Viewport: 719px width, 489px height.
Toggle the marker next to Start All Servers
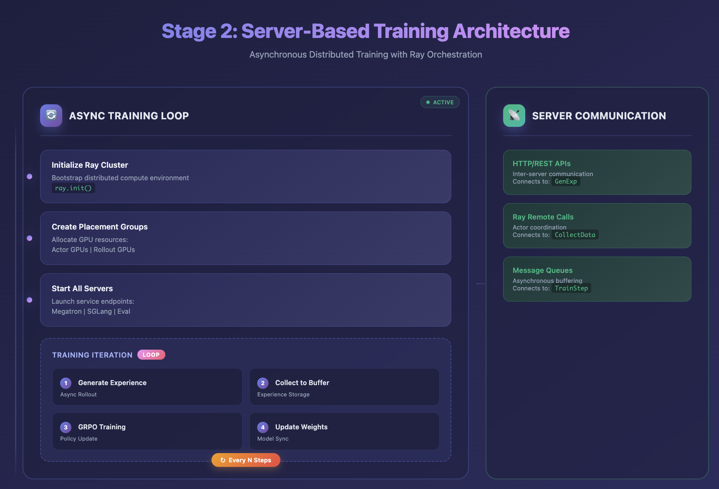point(30,300)
